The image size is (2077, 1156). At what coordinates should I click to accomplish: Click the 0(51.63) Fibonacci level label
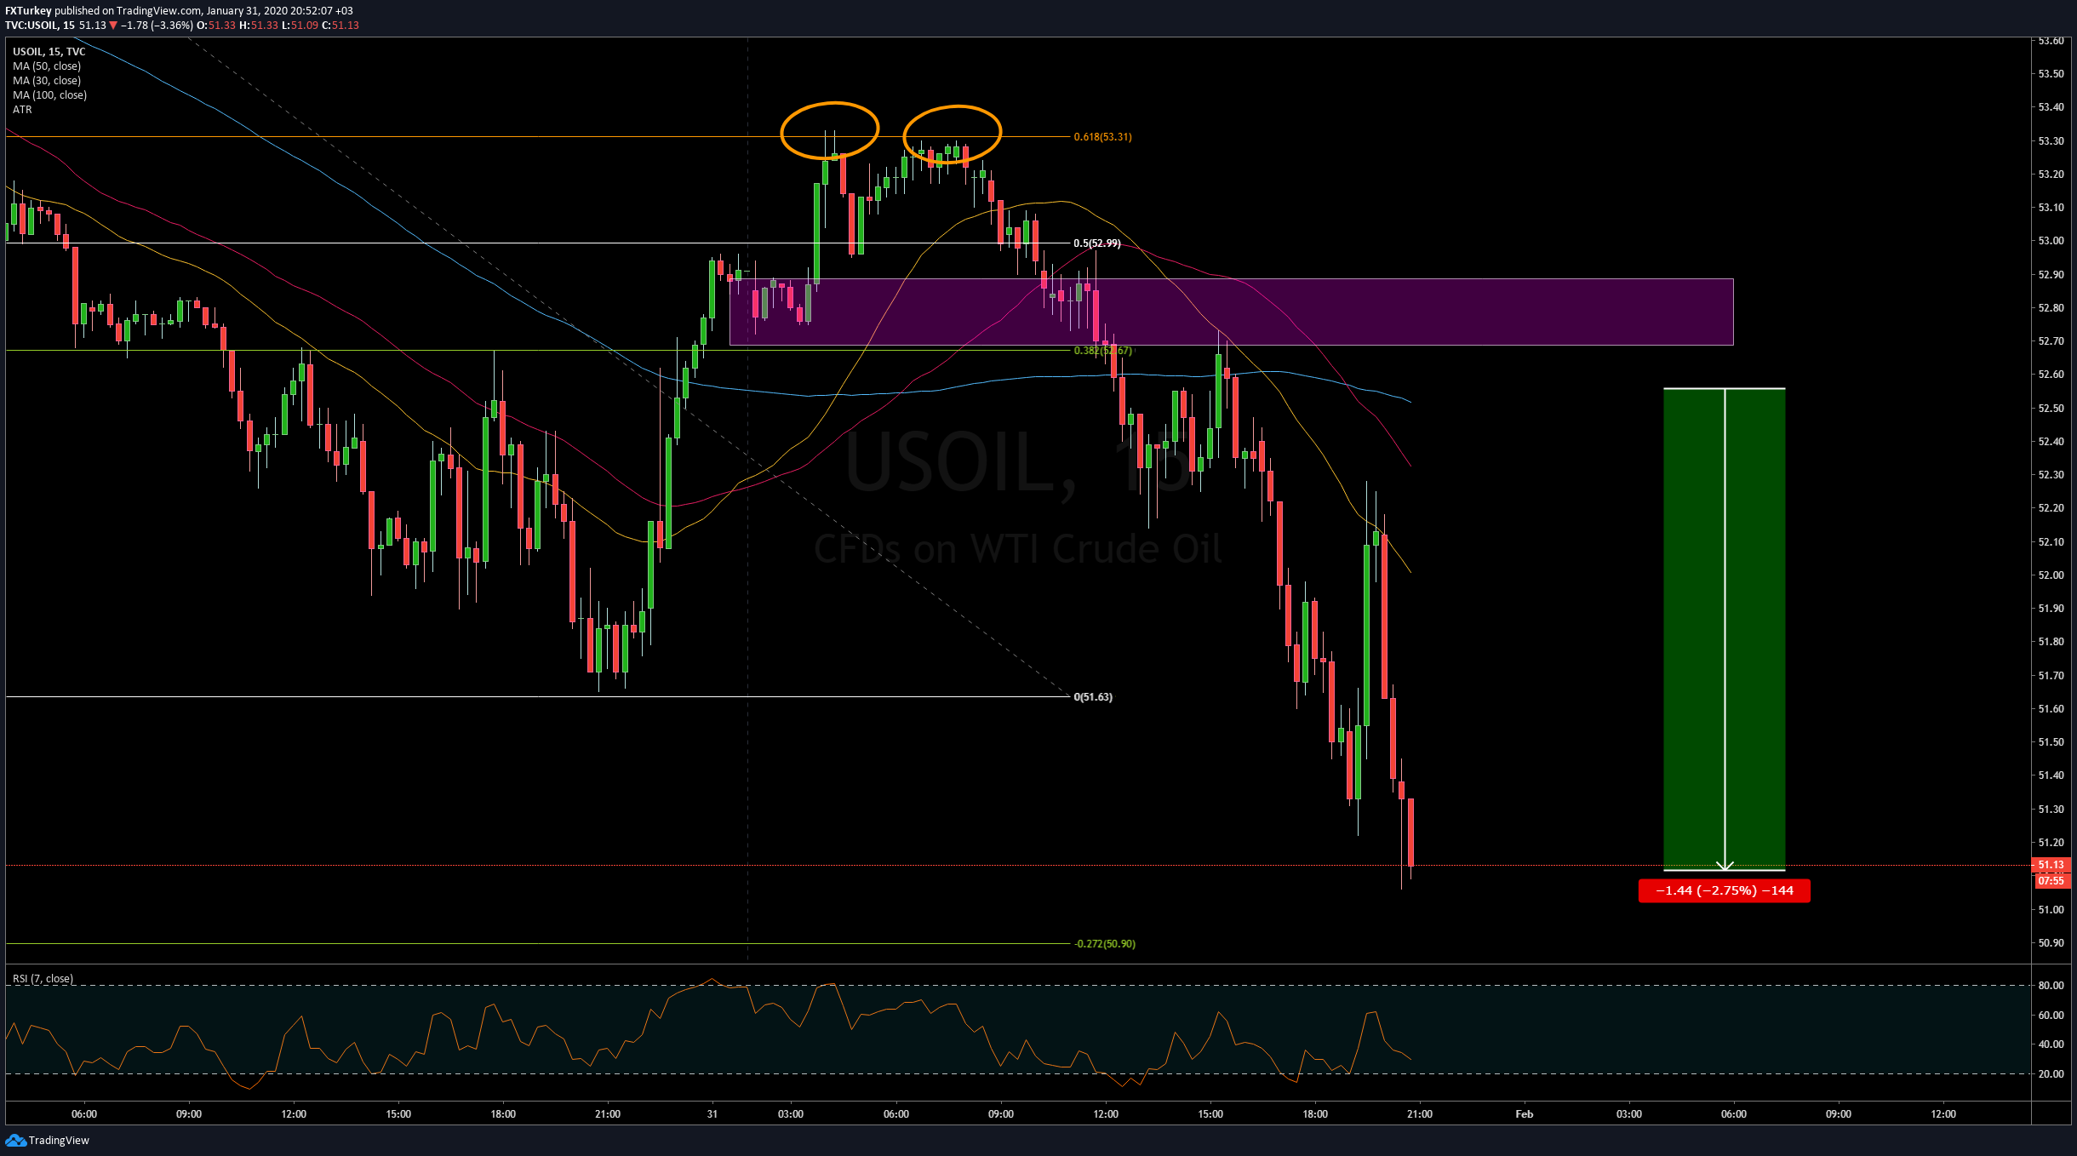click(x=1093, y=697)
